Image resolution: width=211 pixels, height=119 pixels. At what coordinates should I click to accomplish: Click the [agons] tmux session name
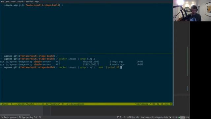[x=5, y=104]
